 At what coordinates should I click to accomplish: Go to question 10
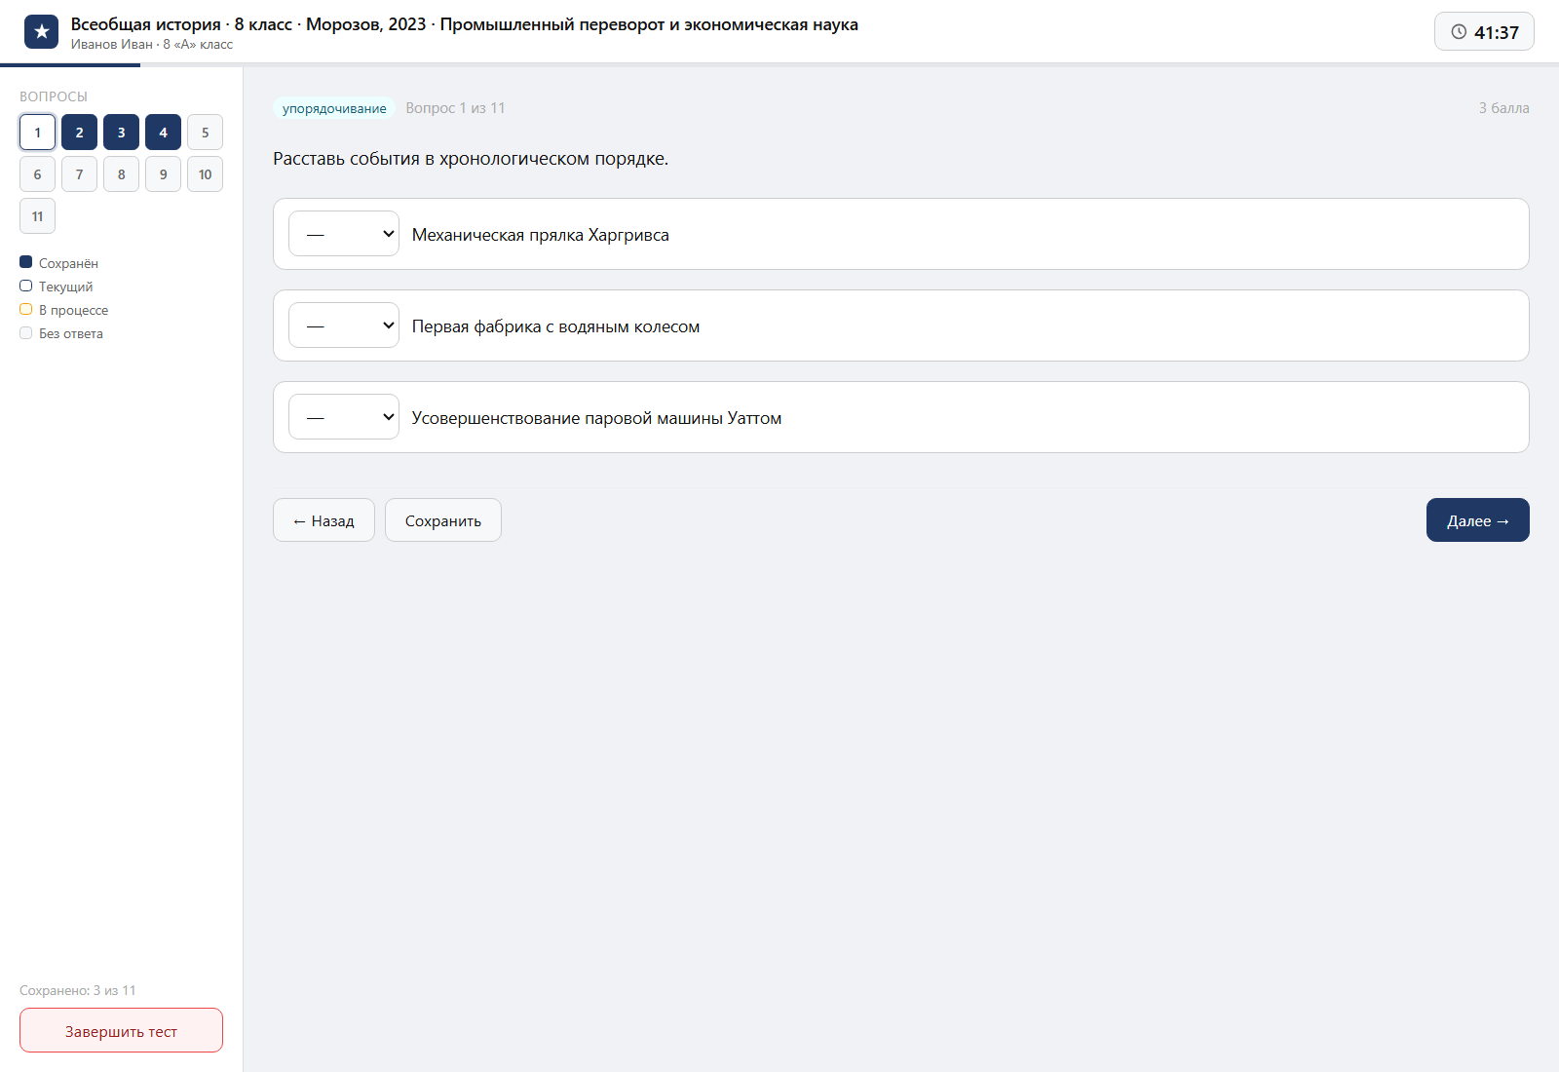pos(205,174)
